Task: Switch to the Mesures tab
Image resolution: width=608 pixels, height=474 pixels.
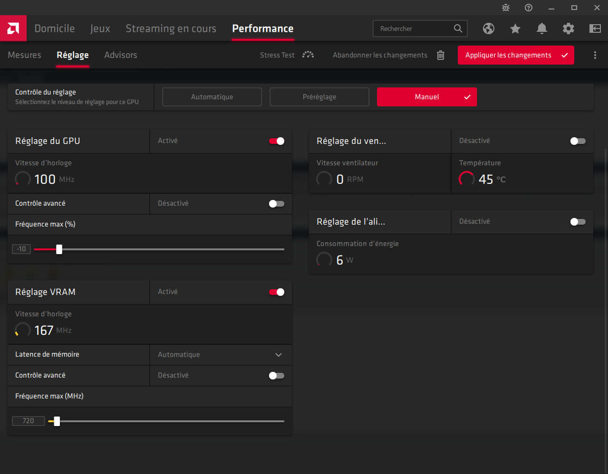Action: (x=25, y=55)
